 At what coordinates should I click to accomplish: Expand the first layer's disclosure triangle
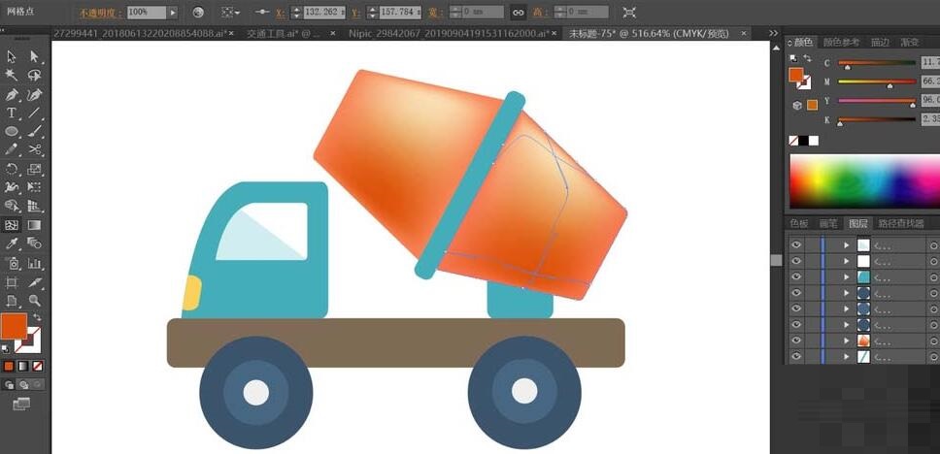click(847, 245)
